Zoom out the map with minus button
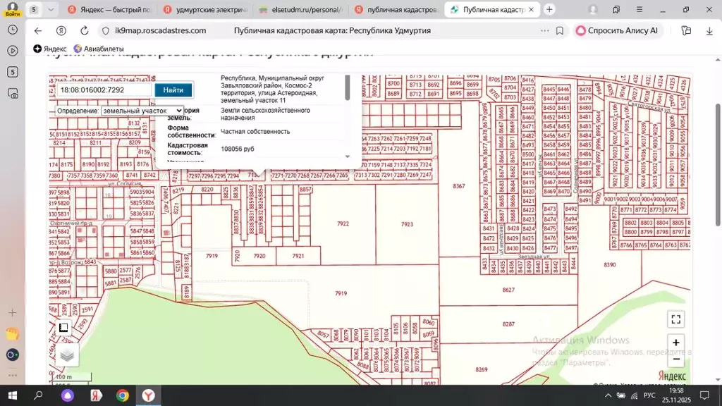This screenshot has height=406, width=722. pyautogui.click(x=675, y=358)
